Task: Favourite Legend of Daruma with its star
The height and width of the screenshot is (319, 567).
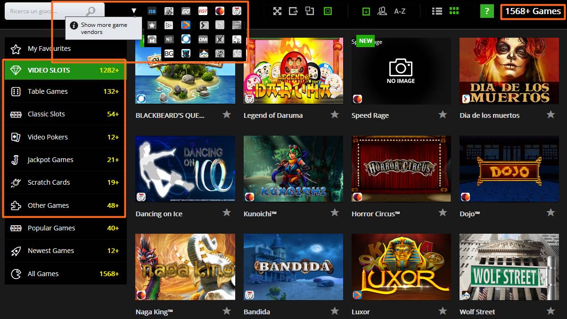Action: tap(335, 115)
